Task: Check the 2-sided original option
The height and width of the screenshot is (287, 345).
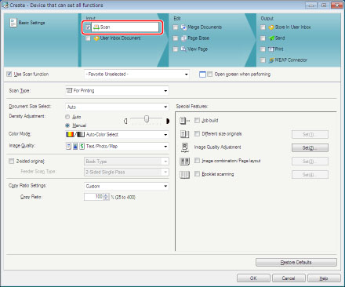Action: [11, 162]
